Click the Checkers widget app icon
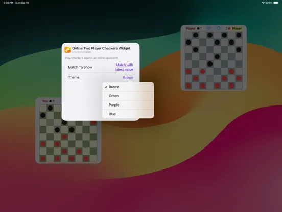This screenshot has width=282, height=212. 67,50
